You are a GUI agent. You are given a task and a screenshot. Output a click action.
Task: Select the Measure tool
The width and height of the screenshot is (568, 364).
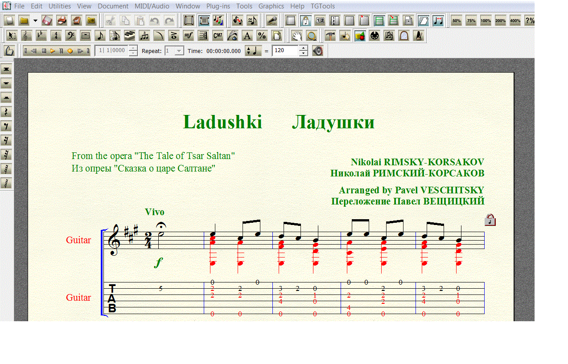coord(86,36)
